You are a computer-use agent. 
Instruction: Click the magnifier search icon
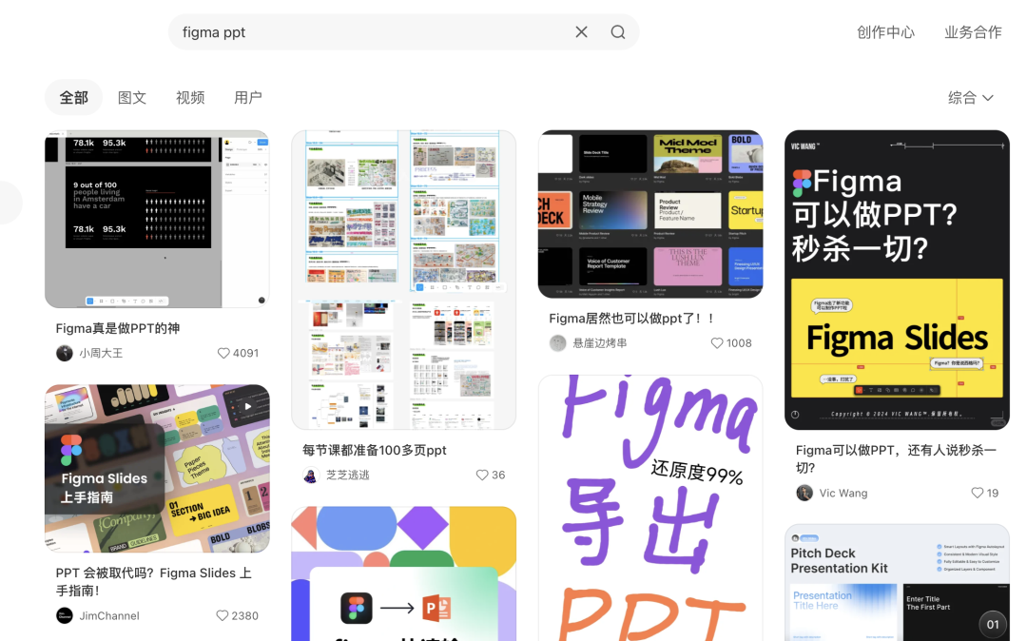(x=618, y=32)
